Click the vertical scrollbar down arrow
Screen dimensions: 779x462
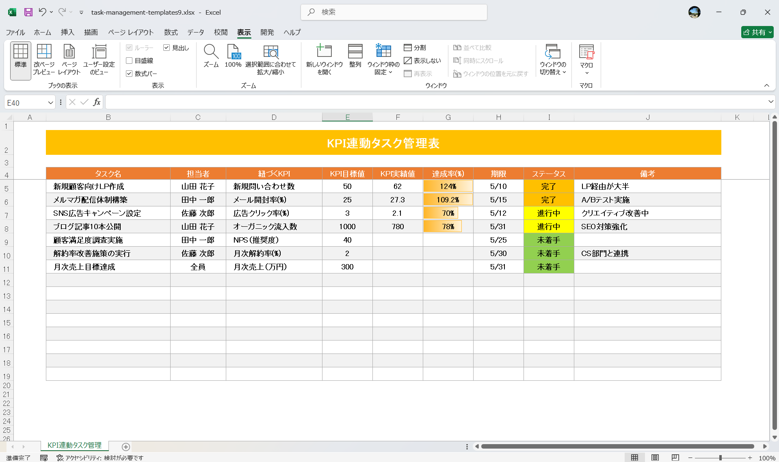(x=775, y=437)
